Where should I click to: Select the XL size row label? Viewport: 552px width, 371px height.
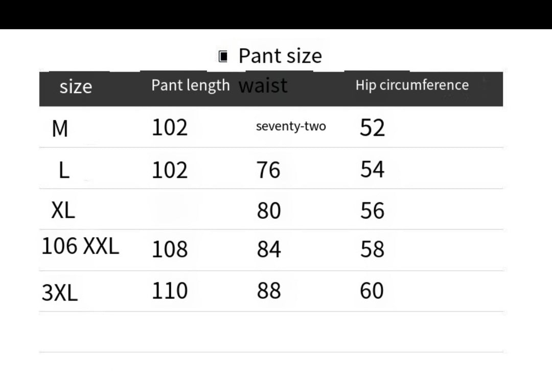(63, 210)
